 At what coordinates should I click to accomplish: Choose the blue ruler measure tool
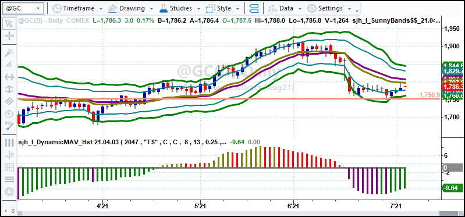pos(9,126)
